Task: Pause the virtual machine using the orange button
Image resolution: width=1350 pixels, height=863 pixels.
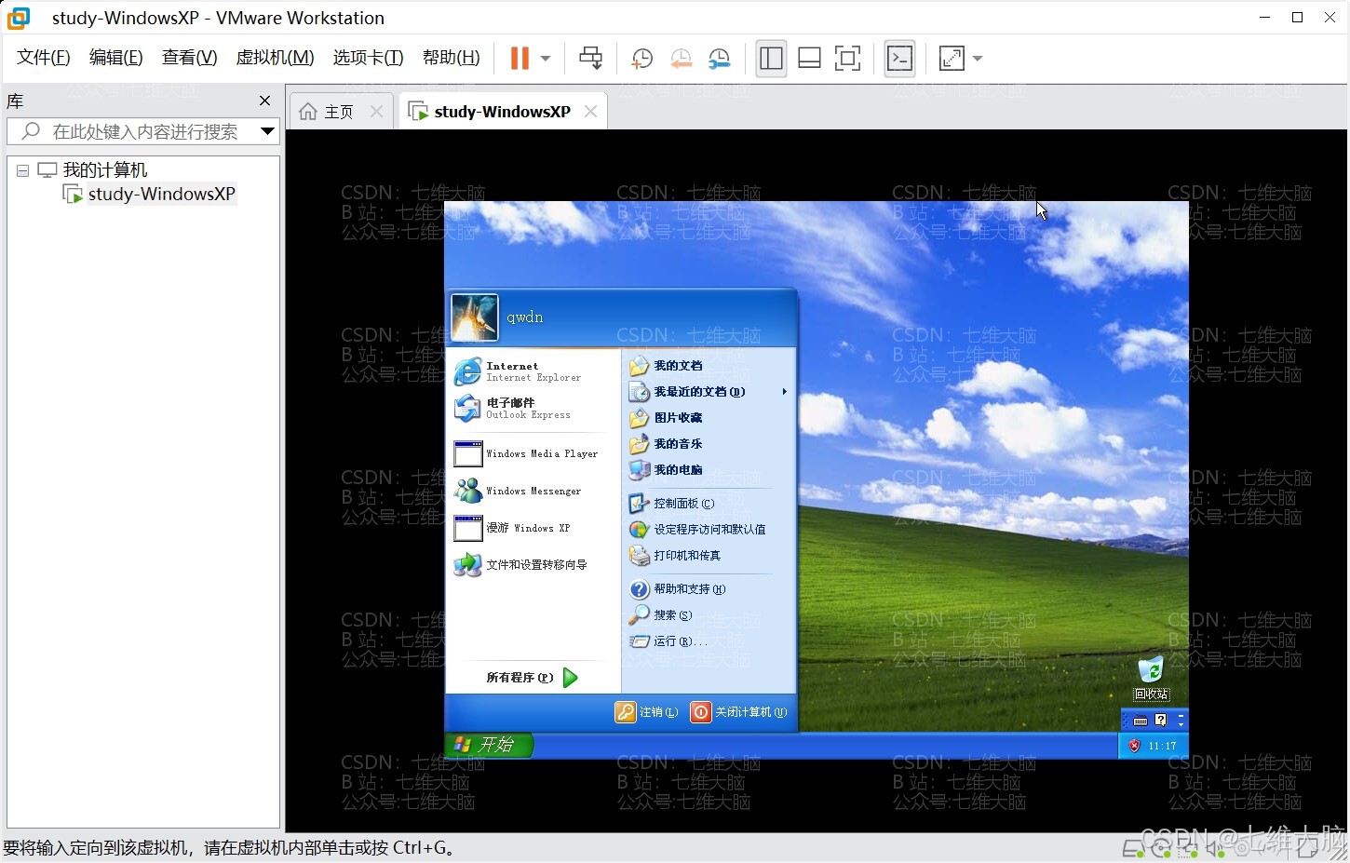Action: pos(520,59)
